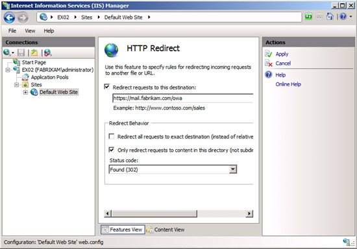Click the redirect destination URL field
The width and height of the screenshot is (357, 249).
click(x=183, y=98)
